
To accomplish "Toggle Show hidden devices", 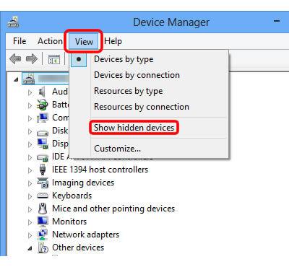I will (134, 128).
